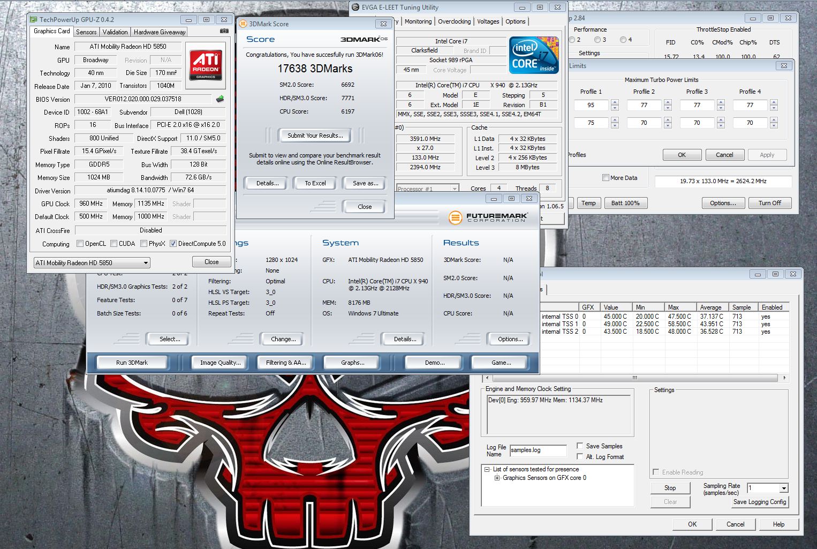
Task: Increase the Profile 3 turbo limit value 77
Action: coord(721,102)
